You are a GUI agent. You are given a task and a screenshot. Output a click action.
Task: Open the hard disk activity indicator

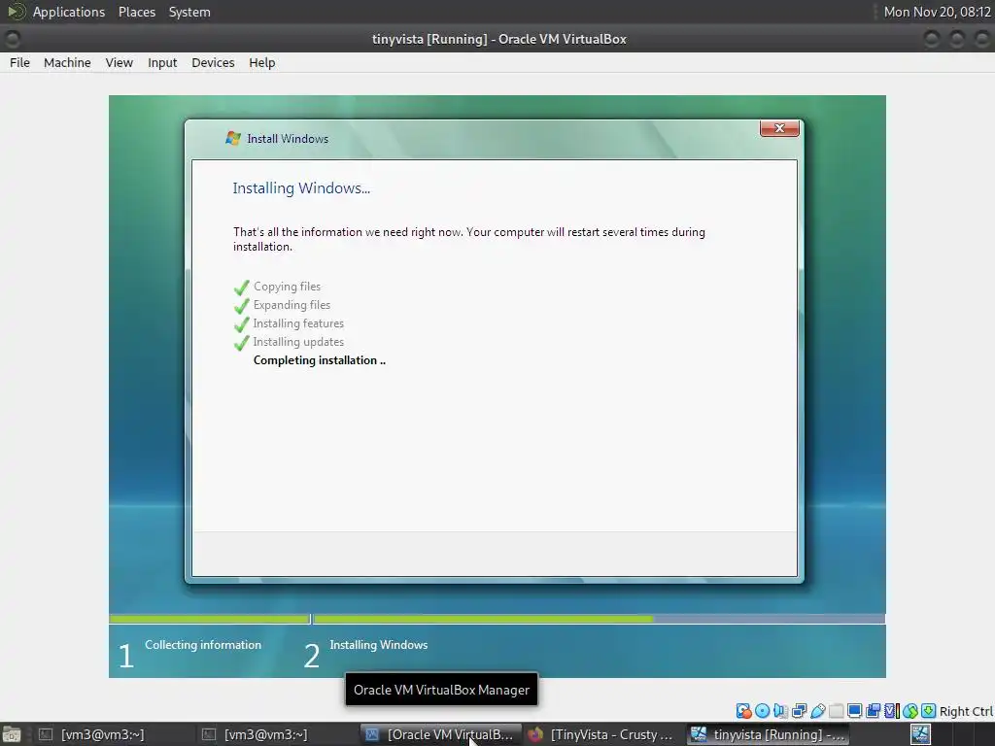743,711
